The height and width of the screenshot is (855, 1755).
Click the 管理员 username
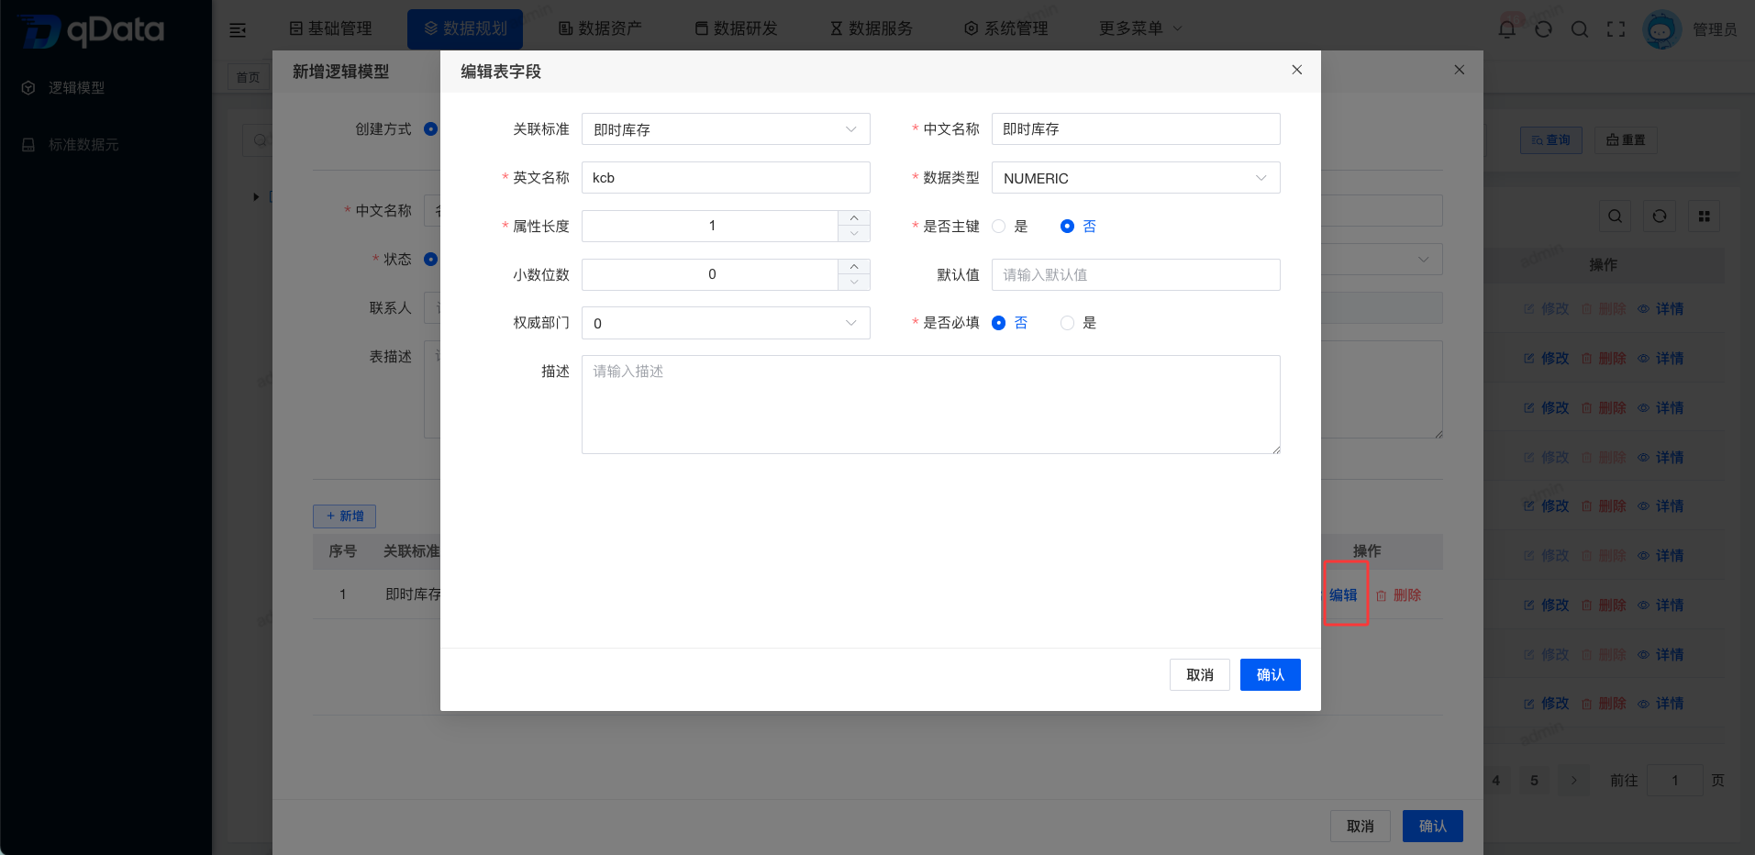click(1715, 30)
